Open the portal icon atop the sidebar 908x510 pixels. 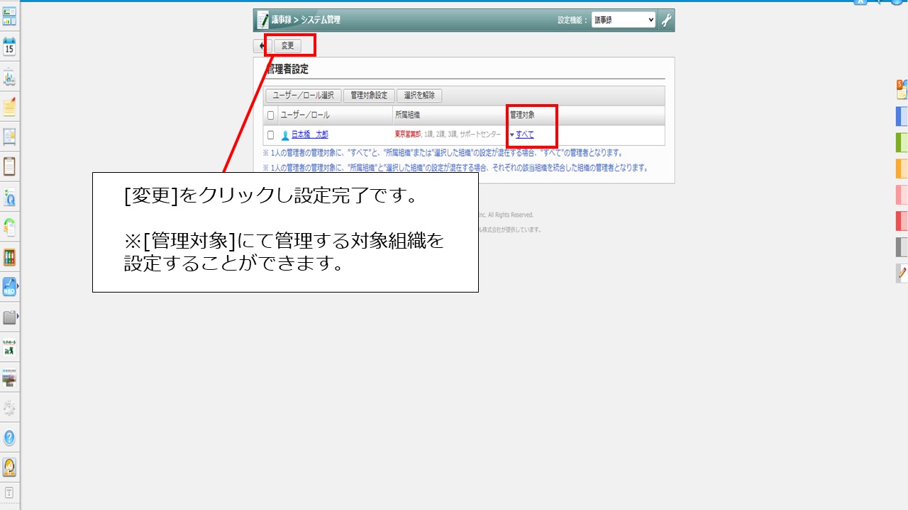coord(9,16)
